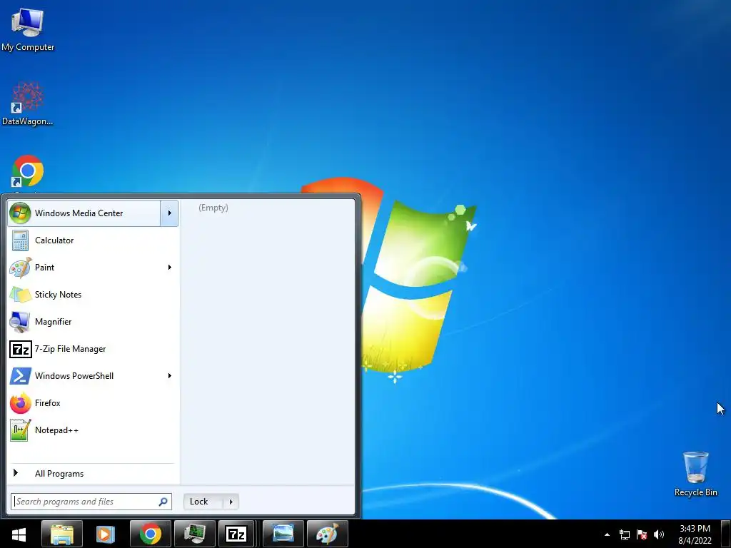The width and height of the screenshot is (731, 548).
Task: Open Google Chrome from the taskbar
Action: [x=150, y=534]
